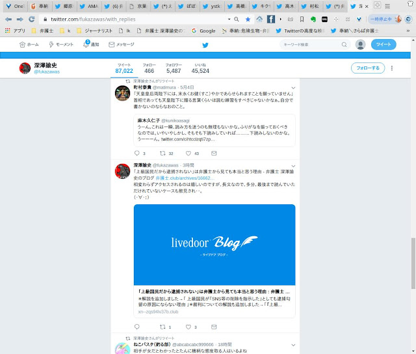Viewport: 416px width, 354px height.
Task: Go forward with browser forward arrow
Action: [x=20, y=19]
